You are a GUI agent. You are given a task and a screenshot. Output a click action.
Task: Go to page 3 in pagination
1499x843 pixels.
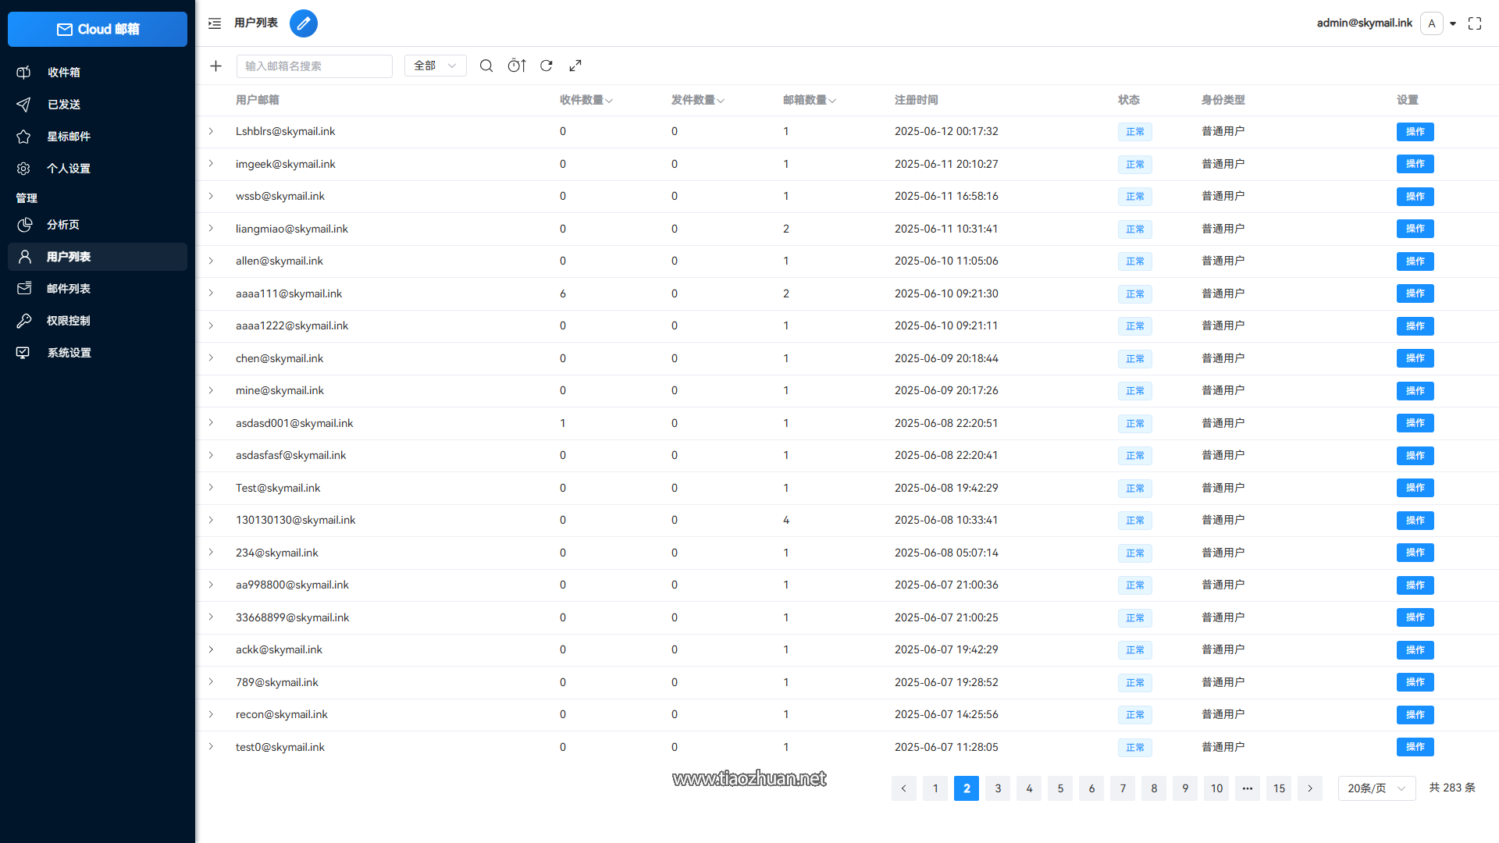[x=998, y=788]
